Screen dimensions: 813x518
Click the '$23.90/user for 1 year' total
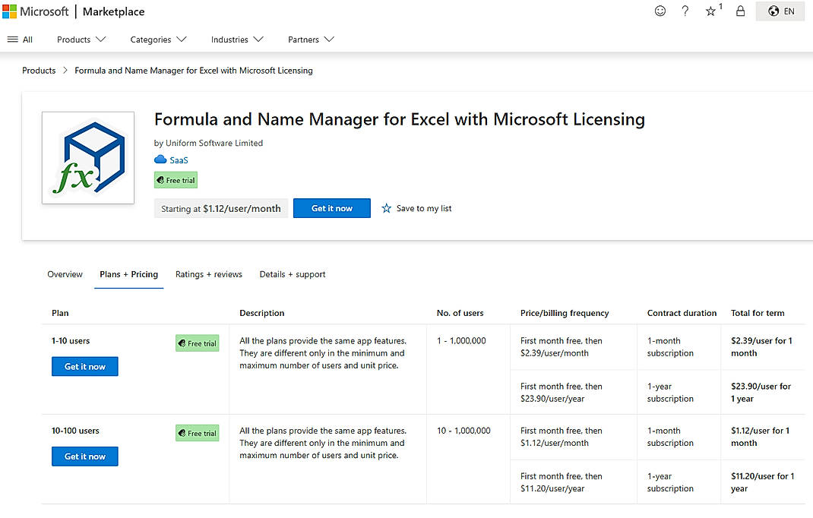(761, 393)
